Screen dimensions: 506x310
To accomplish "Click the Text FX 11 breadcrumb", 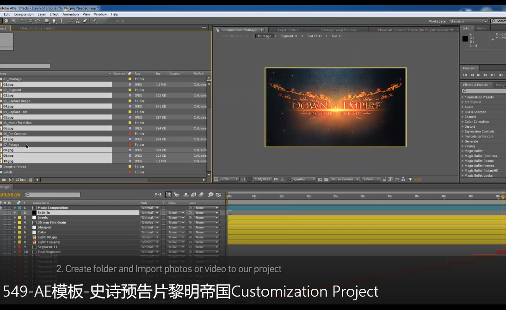I will coord(315,36).
